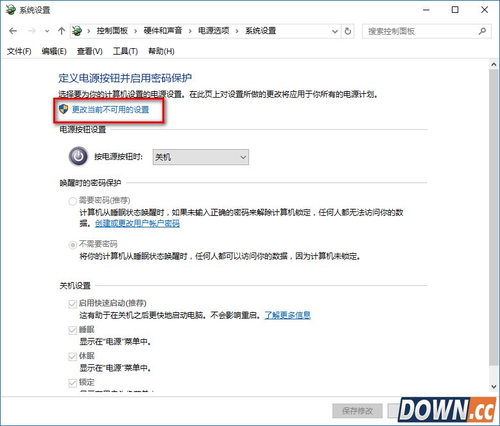Viewport: 500px width, 426px height.
Task: Open the 文件(F) menu
Action: click(x=19, y=51)
